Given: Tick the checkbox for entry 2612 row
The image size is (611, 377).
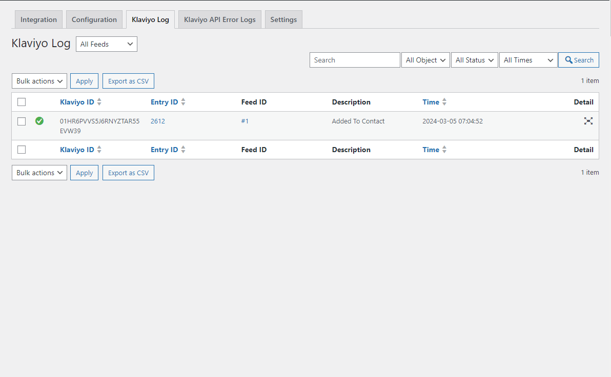Looking at the screenshot, I should [x=22, y=121].
